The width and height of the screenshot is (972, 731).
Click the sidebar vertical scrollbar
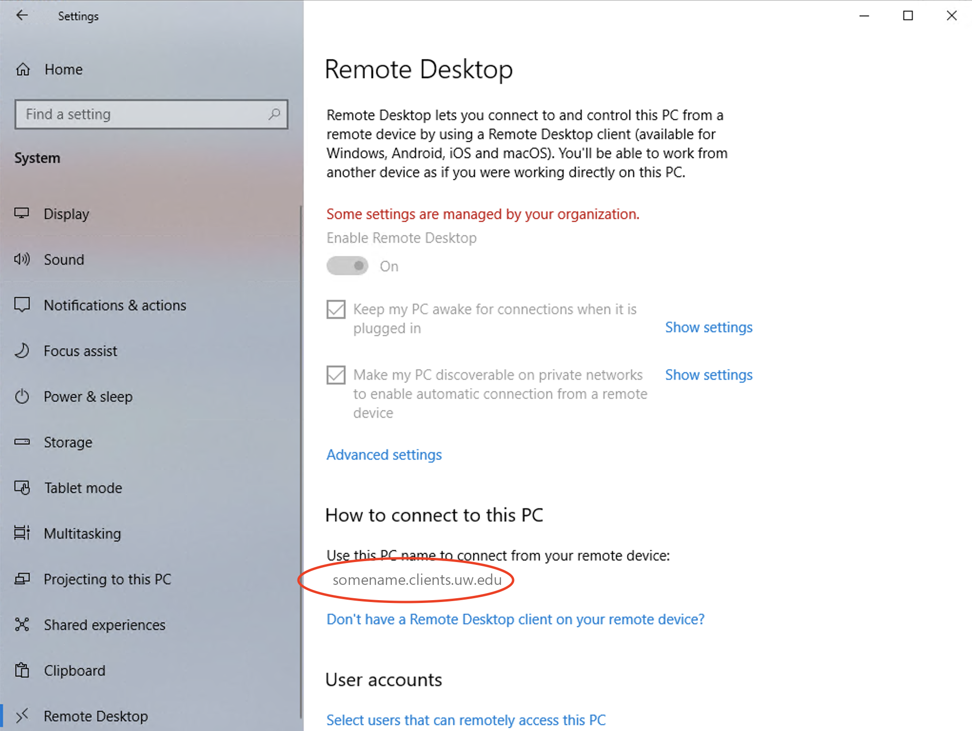click(301, 462)
